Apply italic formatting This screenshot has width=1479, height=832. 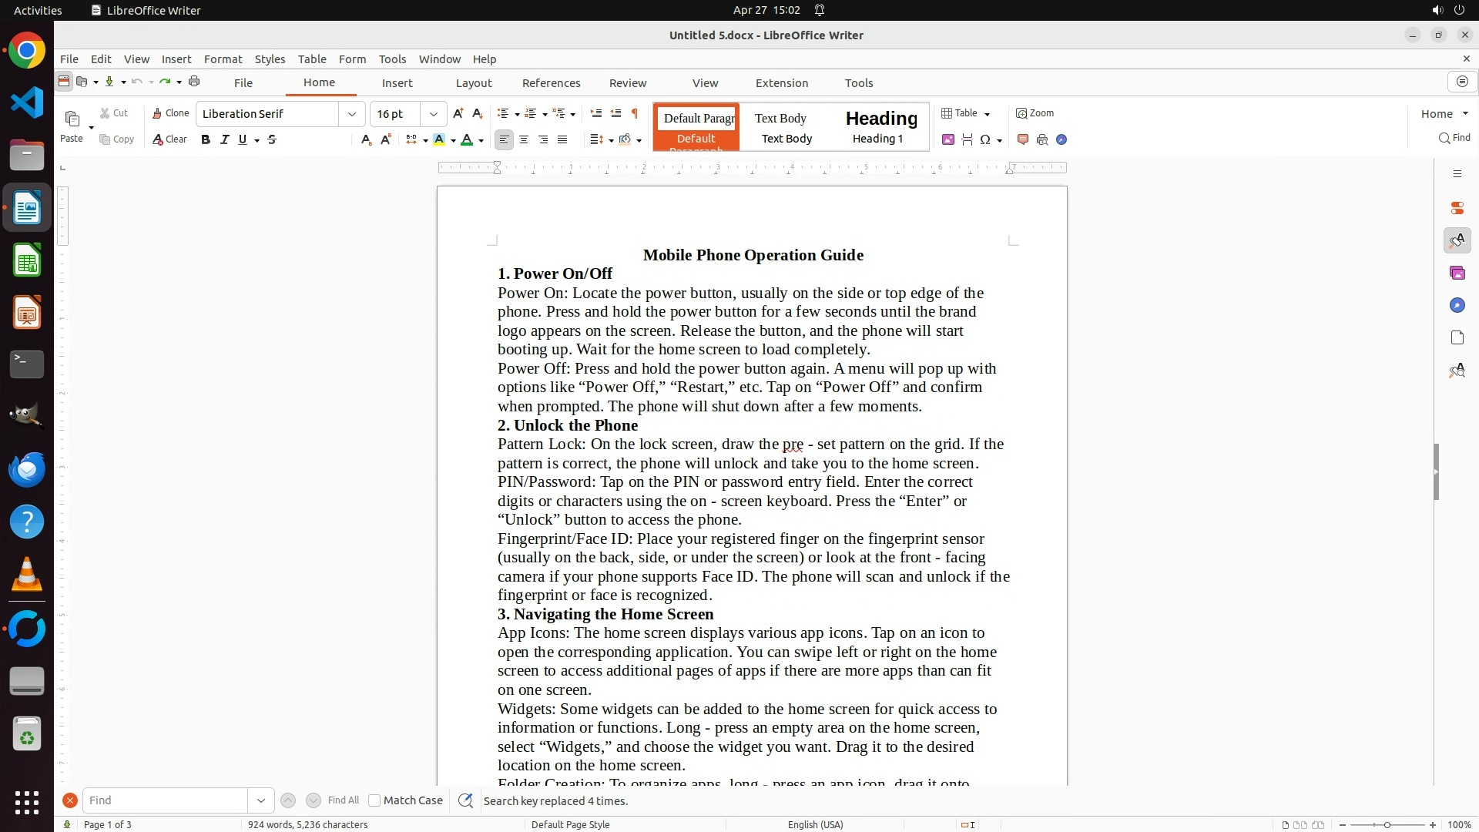click(224, 139)
